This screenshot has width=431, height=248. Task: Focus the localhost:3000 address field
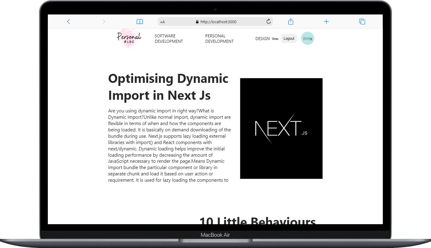coord(215,21)
